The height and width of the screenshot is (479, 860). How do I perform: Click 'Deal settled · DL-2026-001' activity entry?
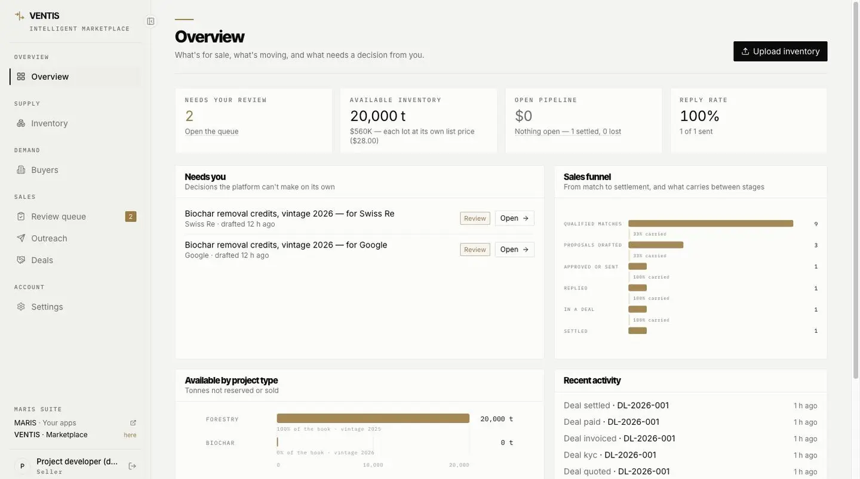pyautogui.click(x=690, y=406)
